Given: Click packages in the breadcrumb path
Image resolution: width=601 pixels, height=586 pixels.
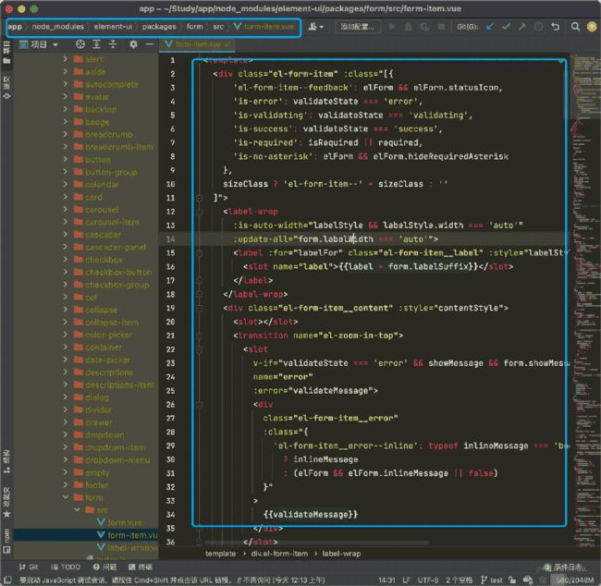Looking at the screenshot, I should 159,27.
